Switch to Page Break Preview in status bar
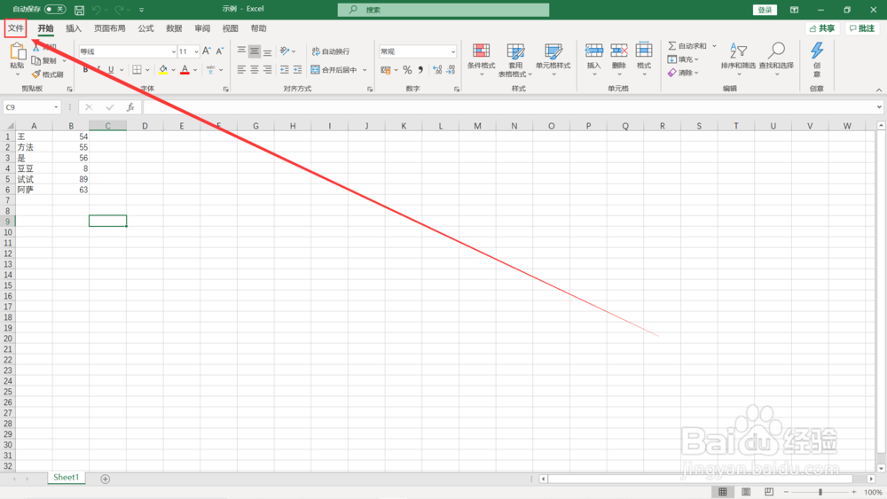The width and height of the screenshot is (887, 499). [x=769, y=492]
